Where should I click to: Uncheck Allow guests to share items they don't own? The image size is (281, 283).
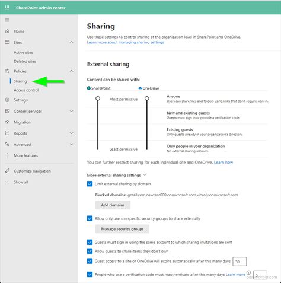(x=90, y=251)
